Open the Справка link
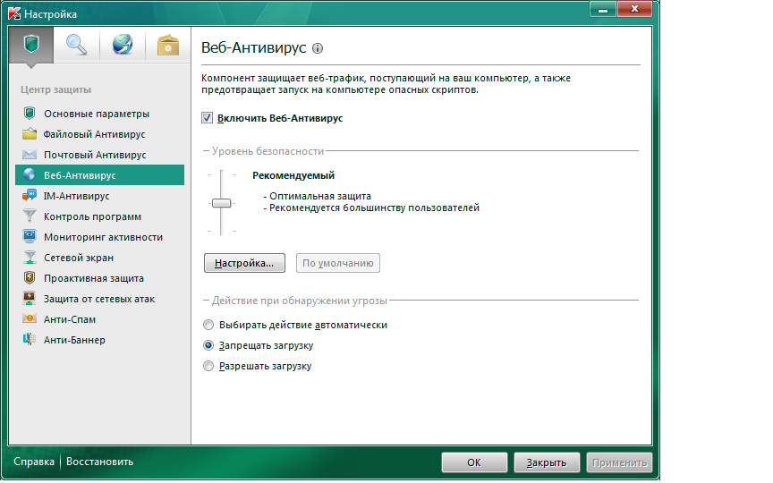 [x=33, y=462]
